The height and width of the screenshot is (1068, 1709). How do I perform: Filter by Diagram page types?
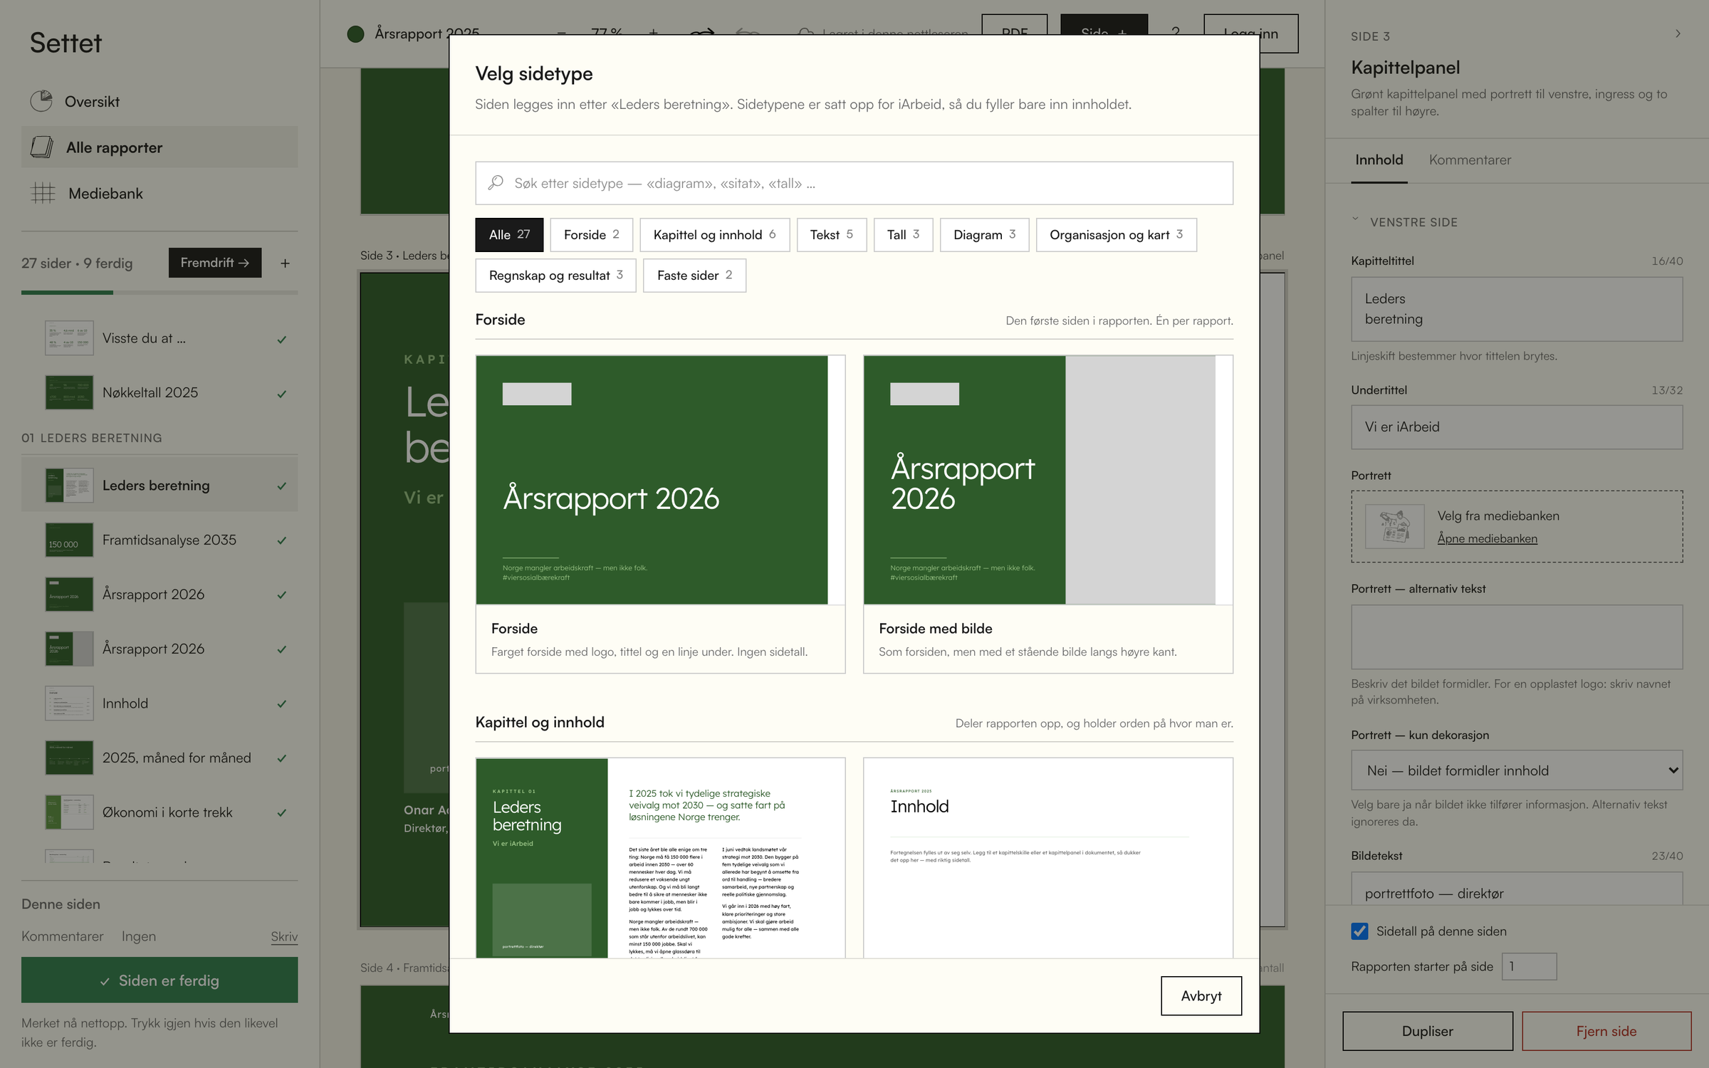pos(984,235)
